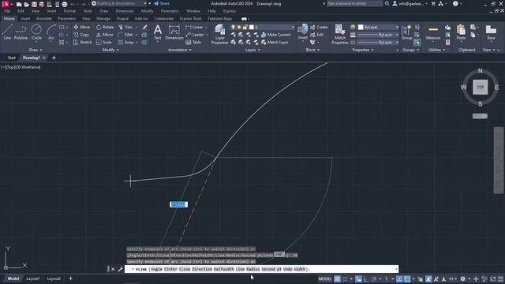
Task: Open Layer Properties manager
Action: pyautogui.click(x=219, y=34)
